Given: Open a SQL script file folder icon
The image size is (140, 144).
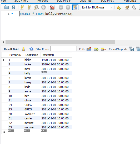Looking at the screenshot, I should [x=7, y=7].
